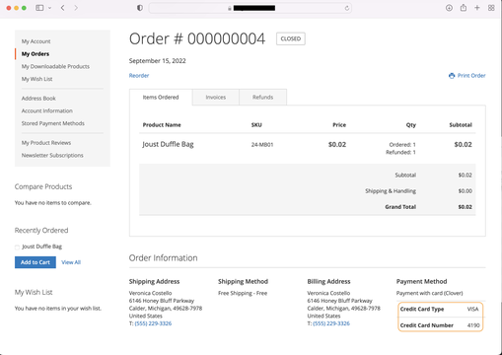Open Account Information

[x=47, y=110]
